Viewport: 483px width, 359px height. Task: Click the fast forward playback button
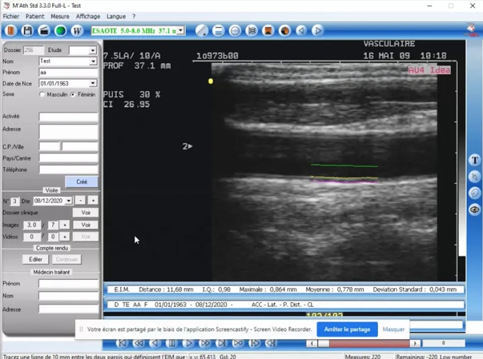(x=205, y=343)
